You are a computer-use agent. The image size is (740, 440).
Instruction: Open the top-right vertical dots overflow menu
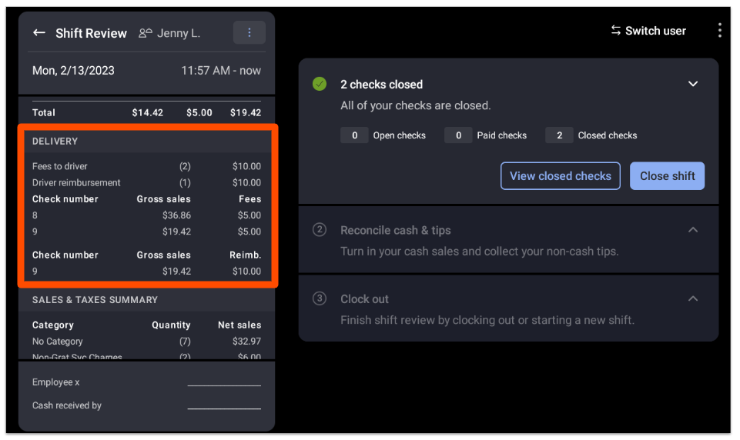(x=719, y=31)
